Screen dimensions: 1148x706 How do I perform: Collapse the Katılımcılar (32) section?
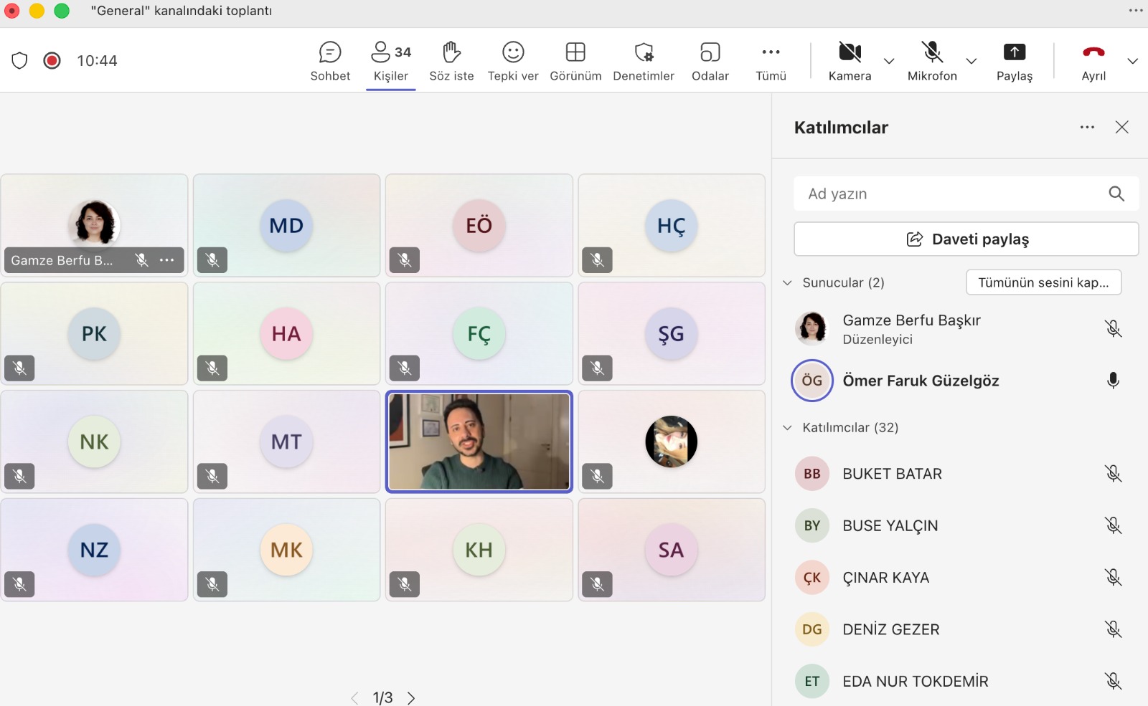(787, 427)
